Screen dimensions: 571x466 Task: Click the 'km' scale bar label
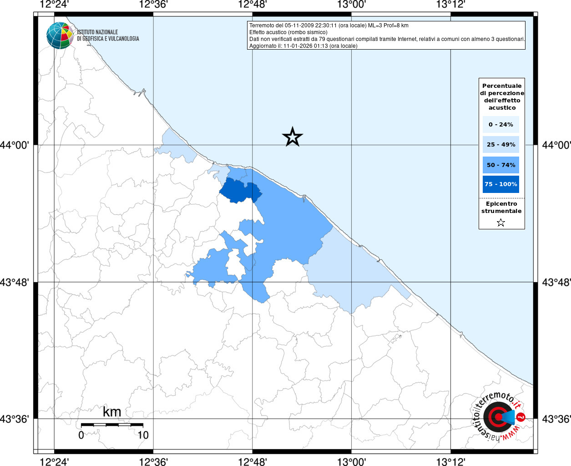(x=112, y=412)
